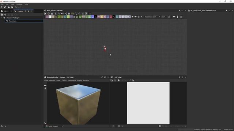Screen dimensions: 234x131
Task: Open the Edit menu
Action: [7, 4]
